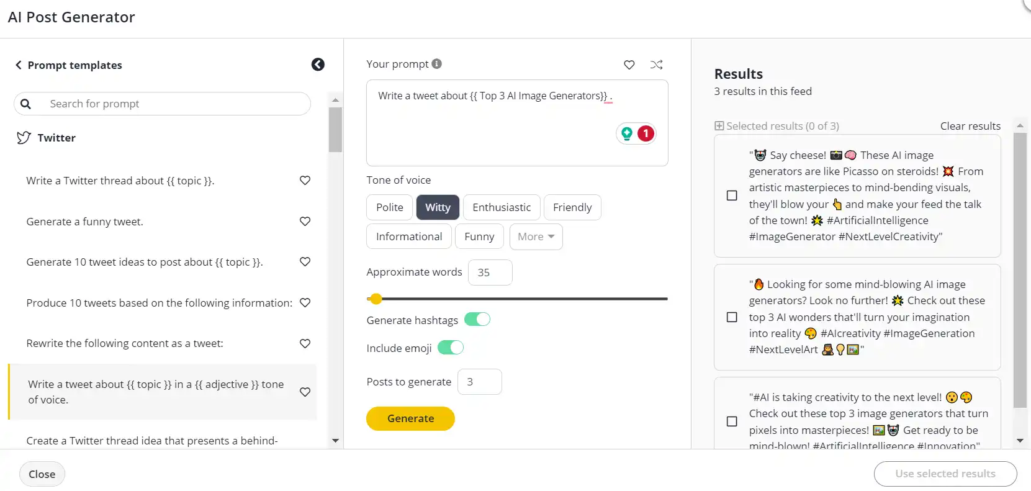Image resolution: width=1031 pixels, height=491 pixels.
Task: Click inside the Your prompt text area
Action: pyautogui.click(x=517, y=123)
